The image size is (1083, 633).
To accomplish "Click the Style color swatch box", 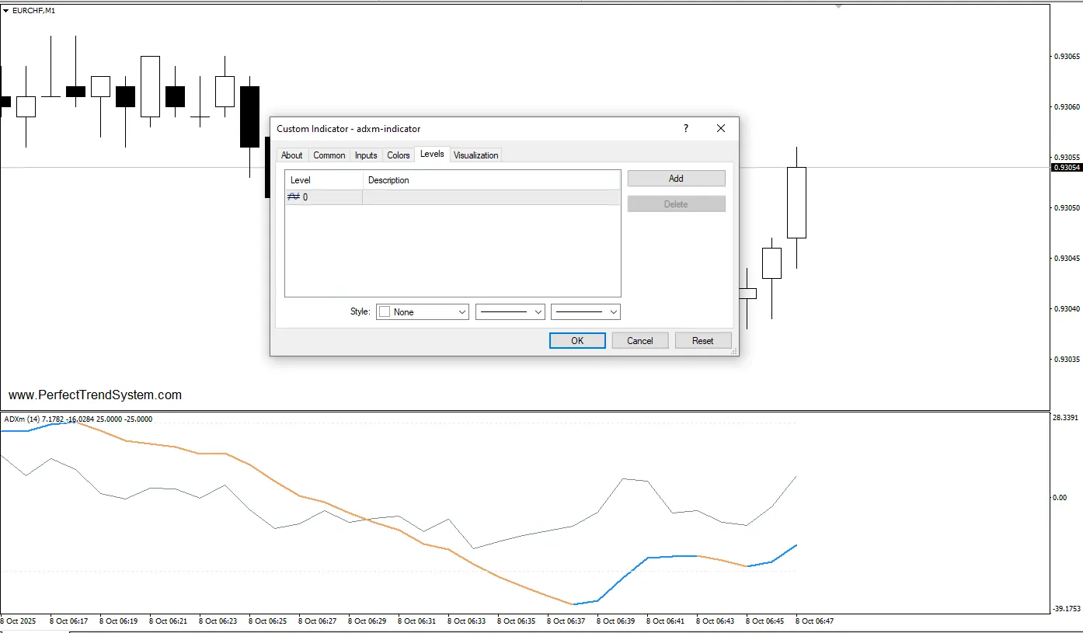I will pos(384,312).
